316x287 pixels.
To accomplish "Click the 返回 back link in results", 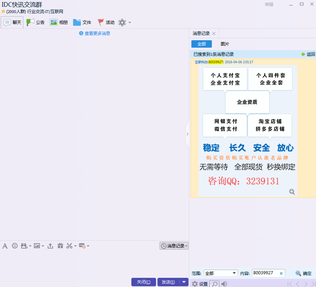I will click(x=308, y=54).
